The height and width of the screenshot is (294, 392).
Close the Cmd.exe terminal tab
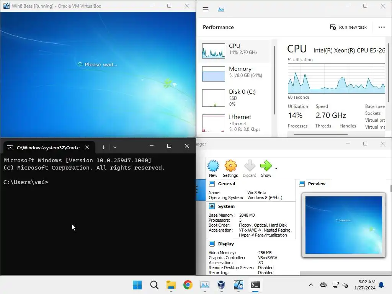[87, 147]
